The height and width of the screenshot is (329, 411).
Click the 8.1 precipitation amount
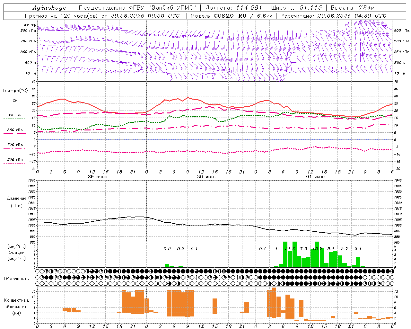pos(331,249)
